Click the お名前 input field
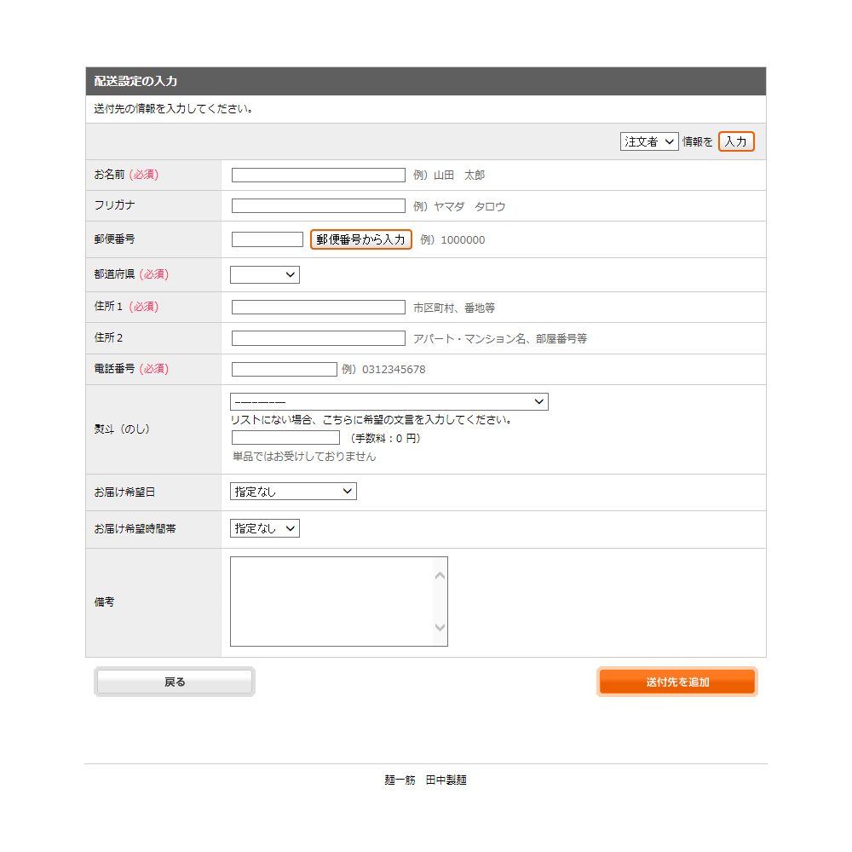This screenshot has height=852, width=852. click(319, 175)
